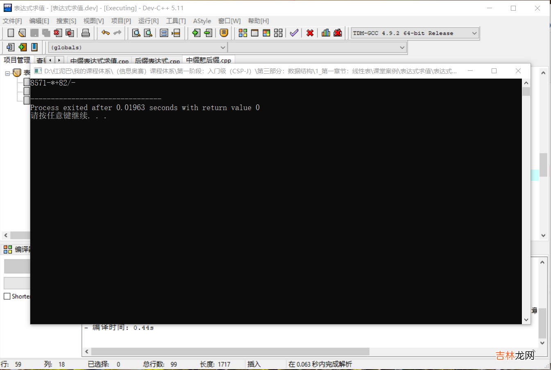Stop execution with the red X icon
Viewport: 551px width, 370px height.
pyautogui.click(x=310, y=33)
